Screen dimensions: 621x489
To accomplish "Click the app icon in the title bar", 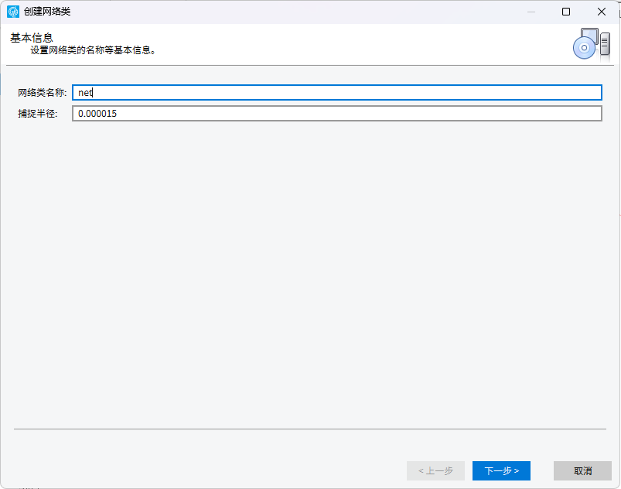I will click(13, 12).
